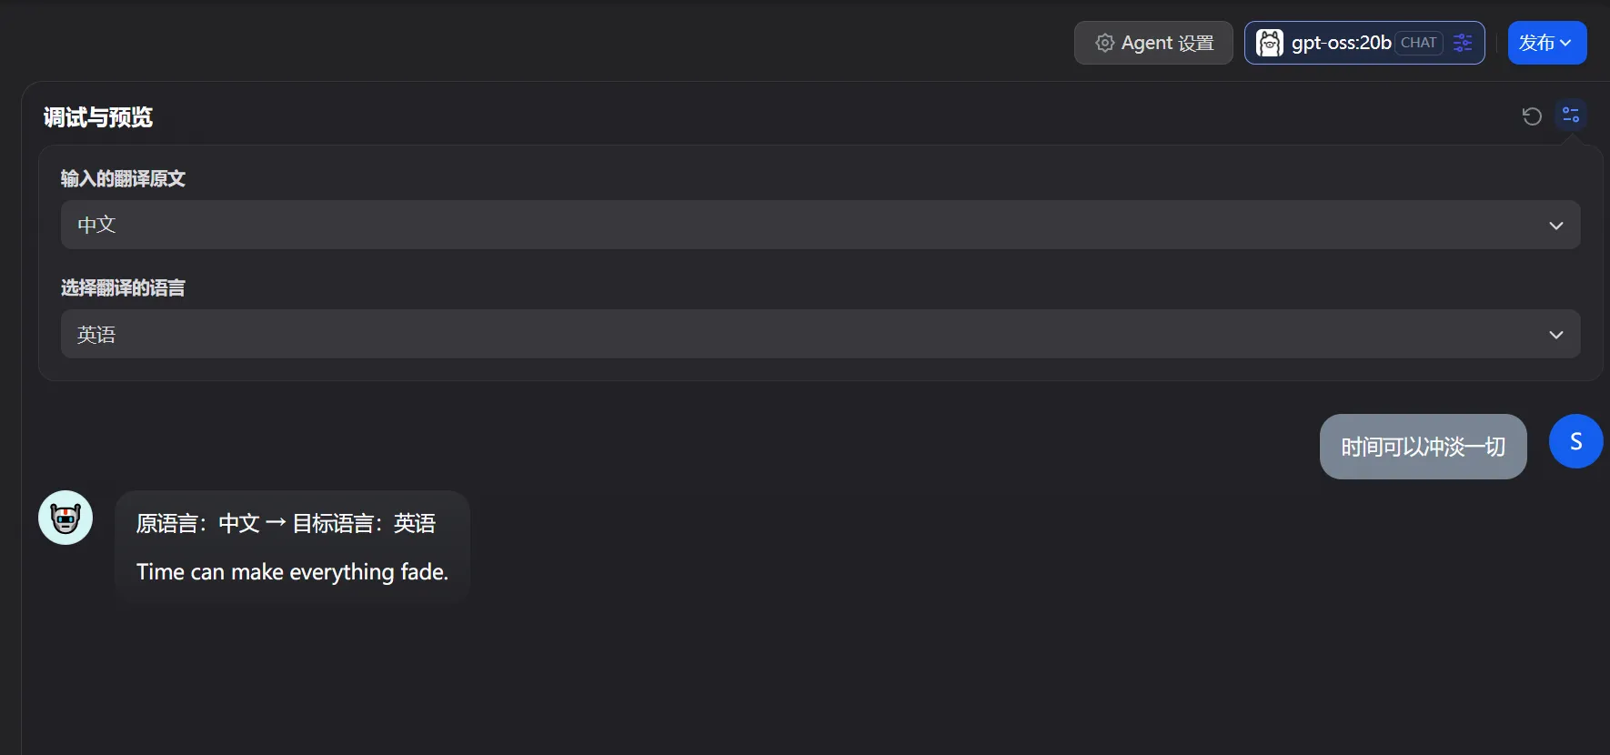This screenshot has width=1610, height=755.
Task: Click the llama model provider icon
Action: (x=1269, y=43)
